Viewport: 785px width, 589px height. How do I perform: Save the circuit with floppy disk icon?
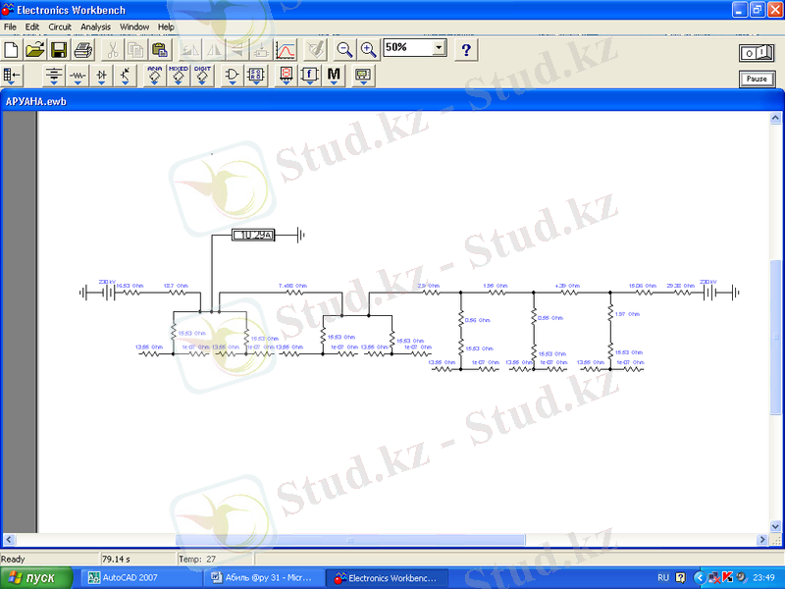tap(59, 50)
